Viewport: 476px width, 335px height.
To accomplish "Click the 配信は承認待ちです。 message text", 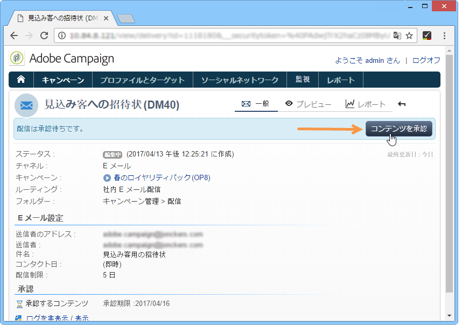I will tap(50, 129).
